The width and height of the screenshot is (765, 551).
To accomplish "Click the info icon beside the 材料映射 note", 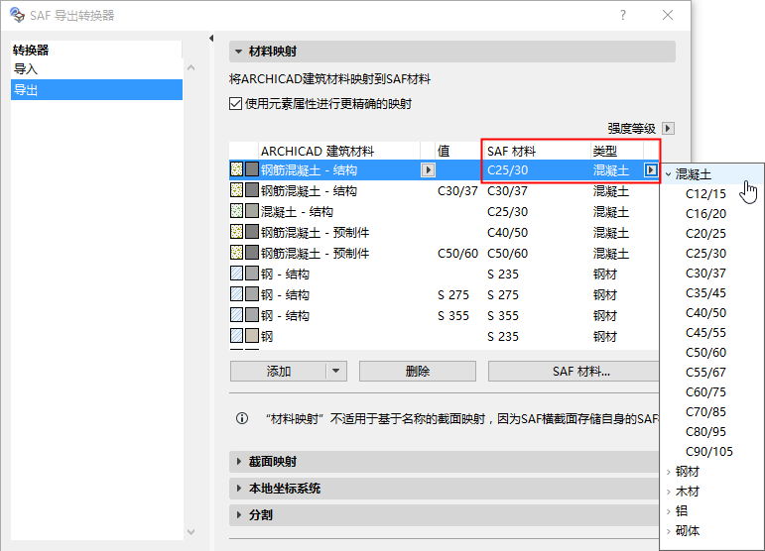I will 242,418.
